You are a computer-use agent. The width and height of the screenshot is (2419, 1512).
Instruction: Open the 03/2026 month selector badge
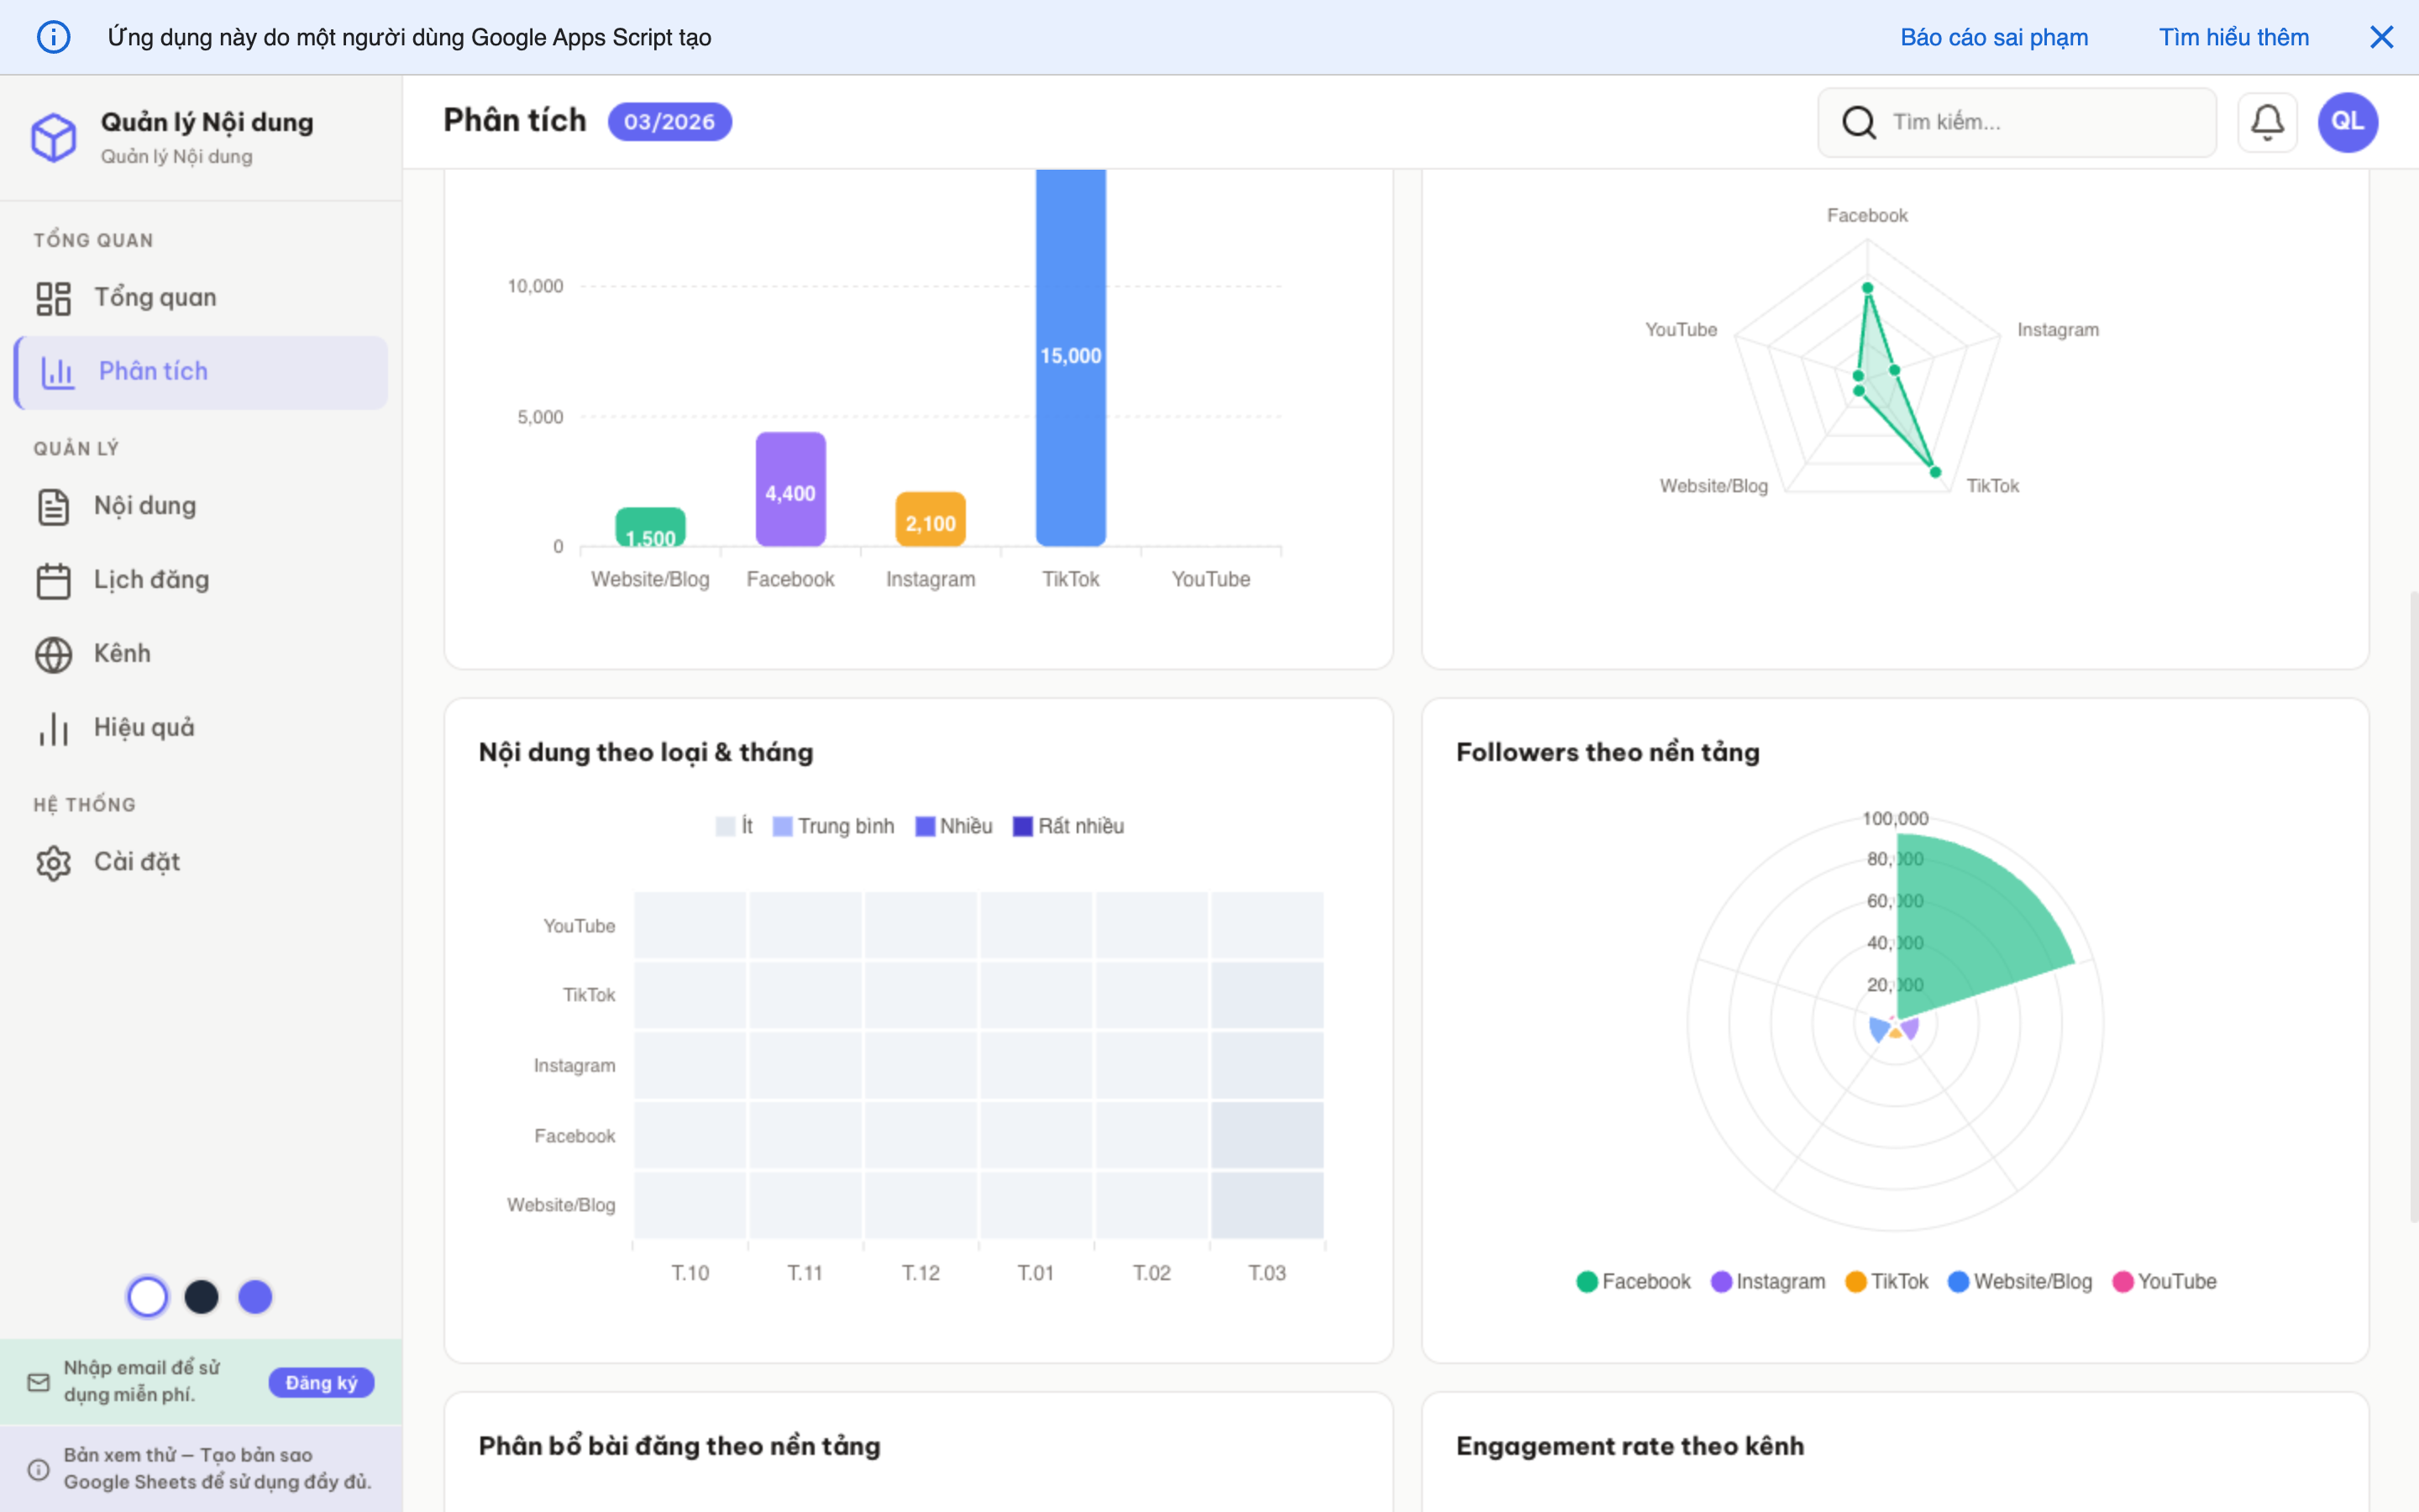(x=669, y=122)
